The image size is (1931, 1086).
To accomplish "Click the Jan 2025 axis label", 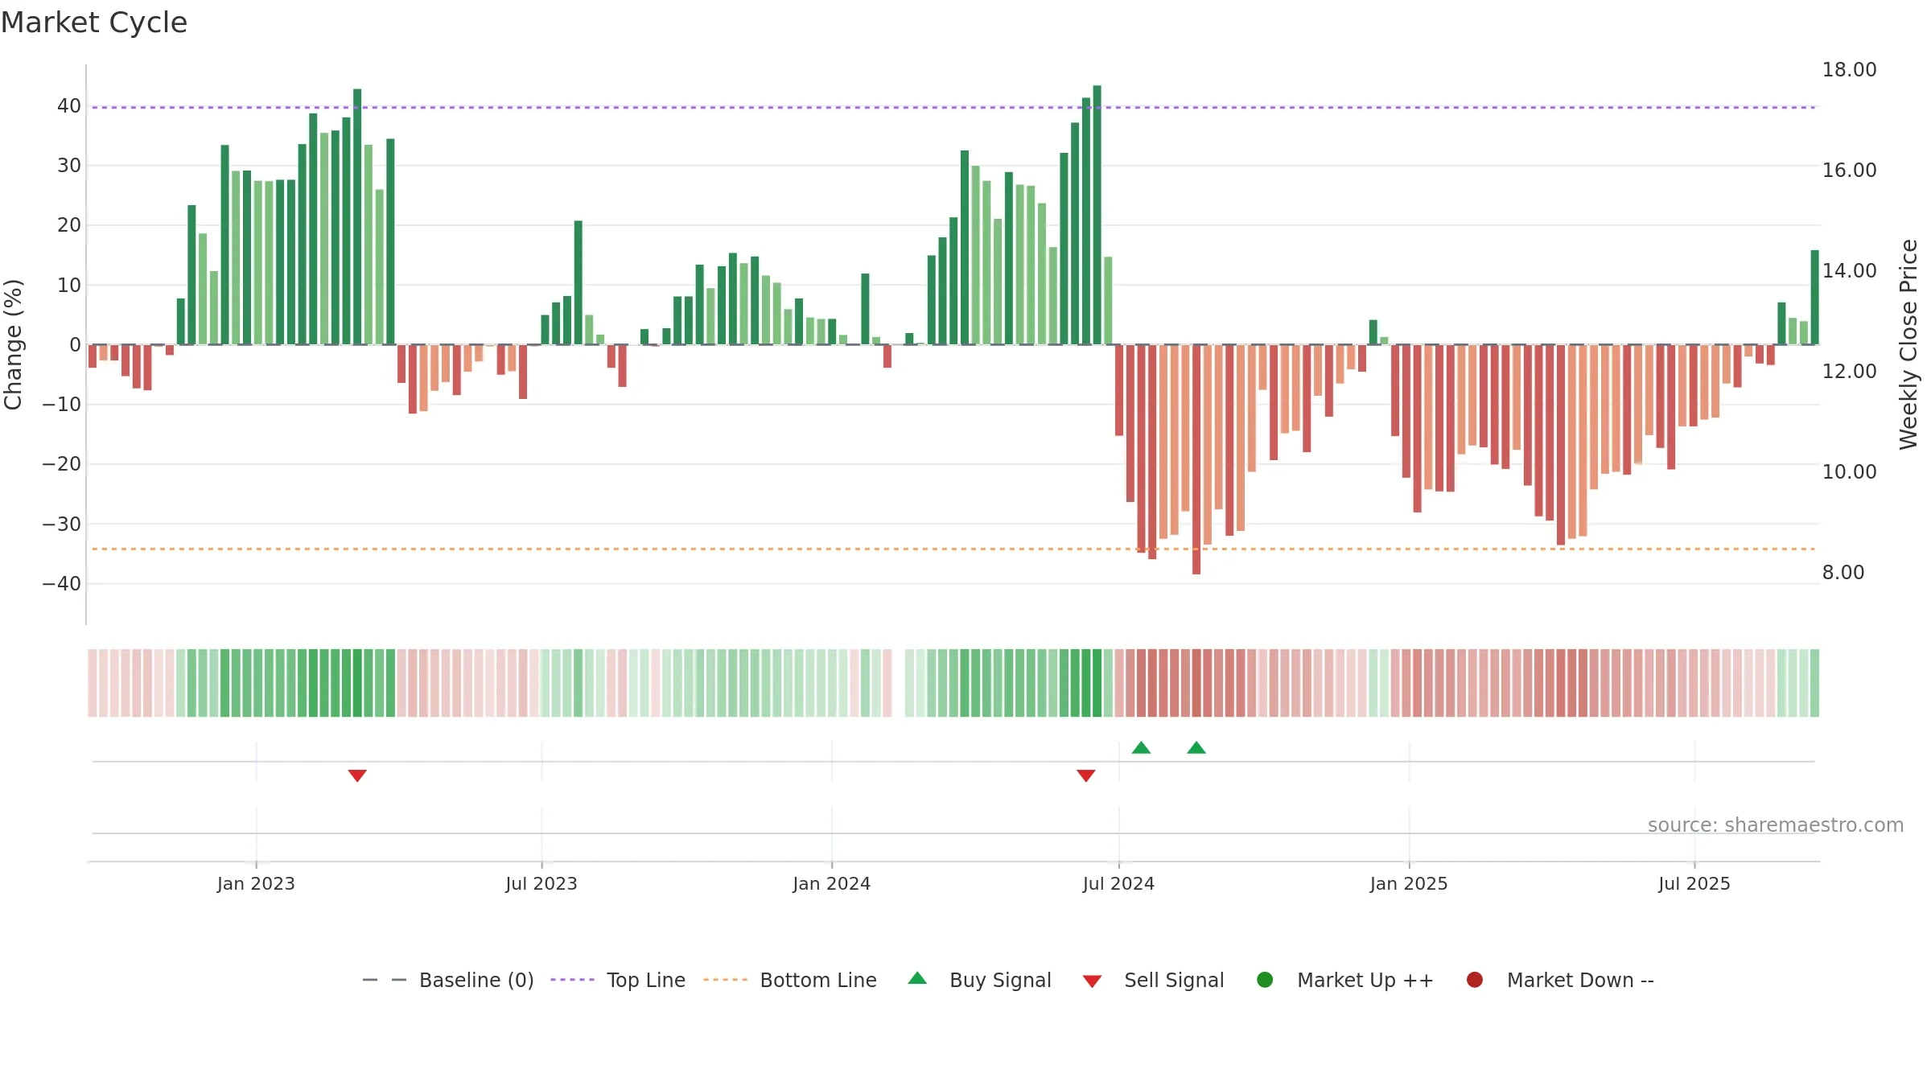I will click(1409, 884).
